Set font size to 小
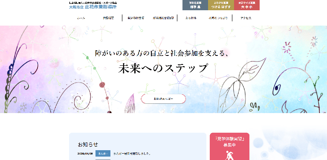 (x=250, y=7)
